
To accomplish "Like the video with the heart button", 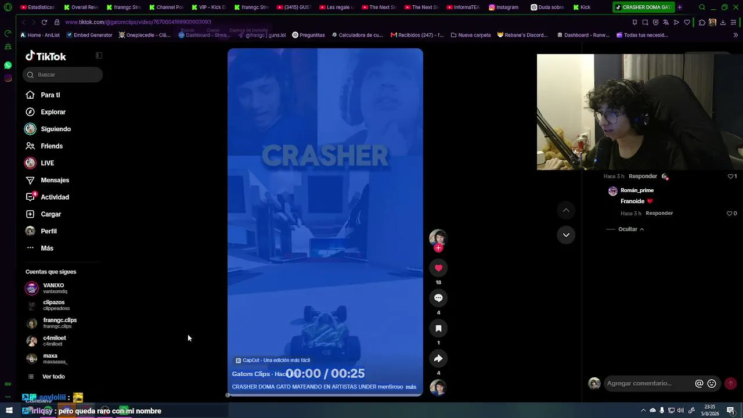I will point(438,268).
